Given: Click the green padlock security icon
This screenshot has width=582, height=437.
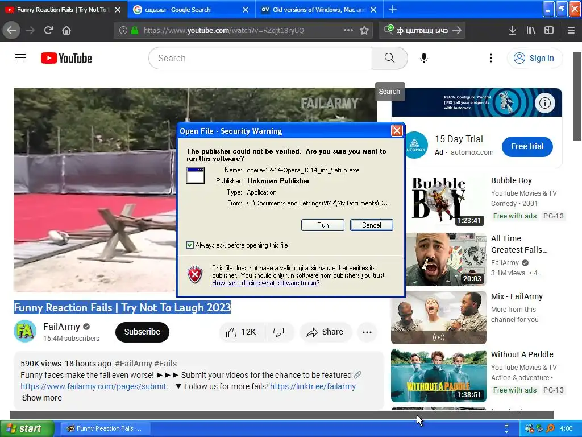Looking at the screenshot, I should [135, 31].
